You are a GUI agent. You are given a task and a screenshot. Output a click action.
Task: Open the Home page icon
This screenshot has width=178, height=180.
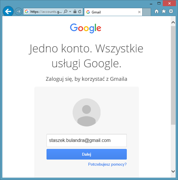pyautogui.click(x=157, y=11)
